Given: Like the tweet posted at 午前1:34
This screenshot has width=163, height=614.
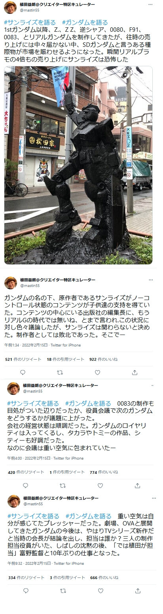Looking at the screenshot, I should (97, 372).
